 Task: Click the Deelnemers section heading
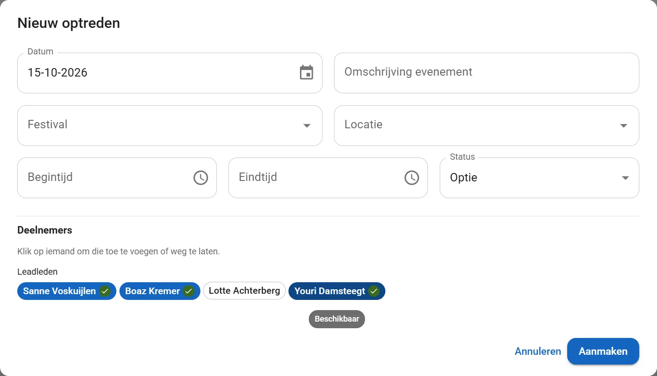[45, 230]
